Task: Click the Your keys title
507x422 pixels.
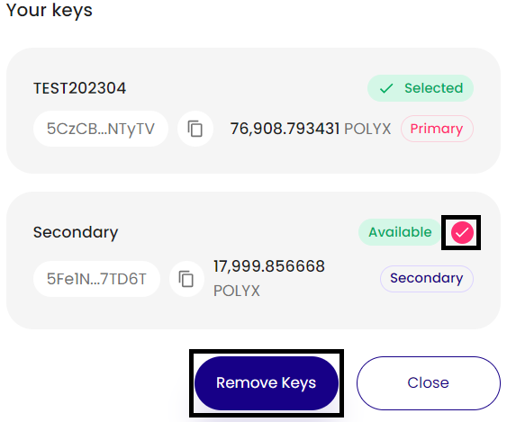Action: pyautogui.click(x=50, y=10)
